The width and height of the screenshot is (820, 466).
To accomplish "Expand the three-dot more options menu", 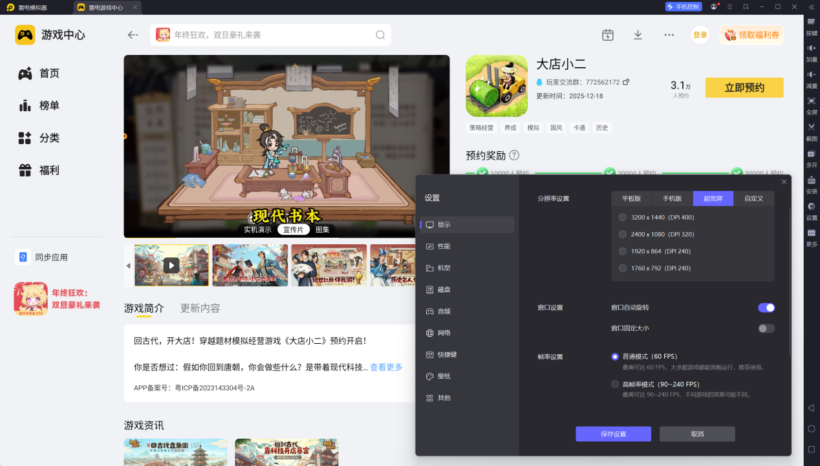I will click(669, 35).
